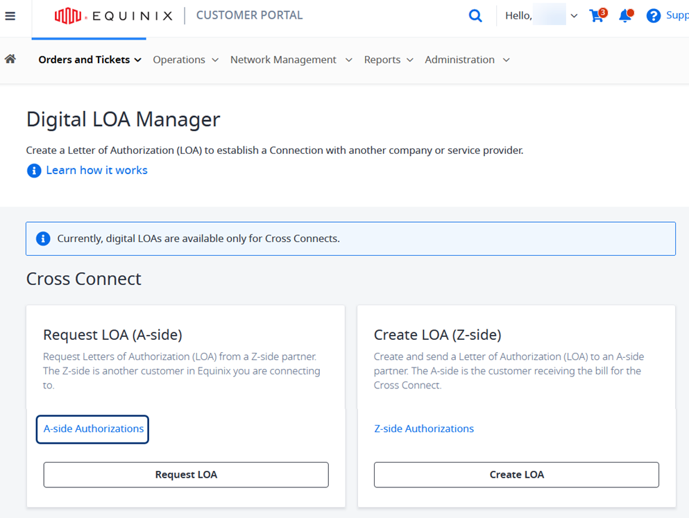Open the Orders and Tickets menu
The height and width of the screenshot is (518, 689).
(x=90, y=60)
